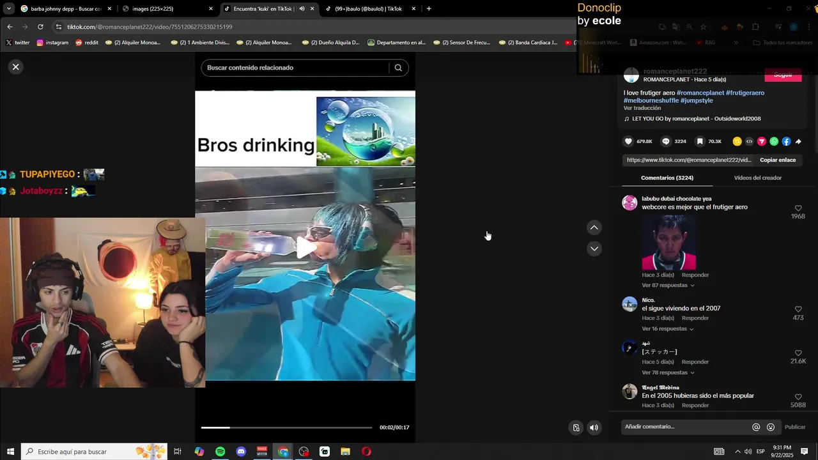
Task: Like the 'webcore es mejor' comment
Action: point(798,208)
